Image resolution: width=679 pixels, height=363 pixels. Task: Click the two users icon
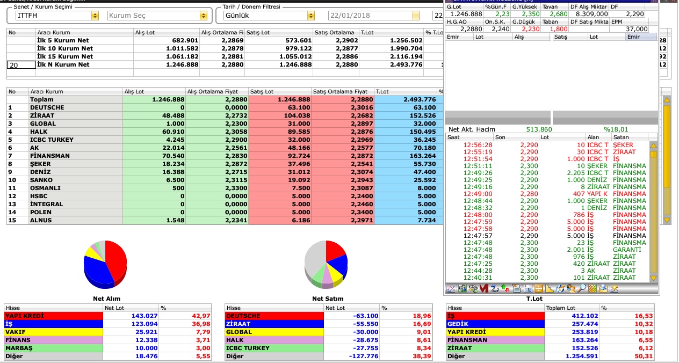571,289
